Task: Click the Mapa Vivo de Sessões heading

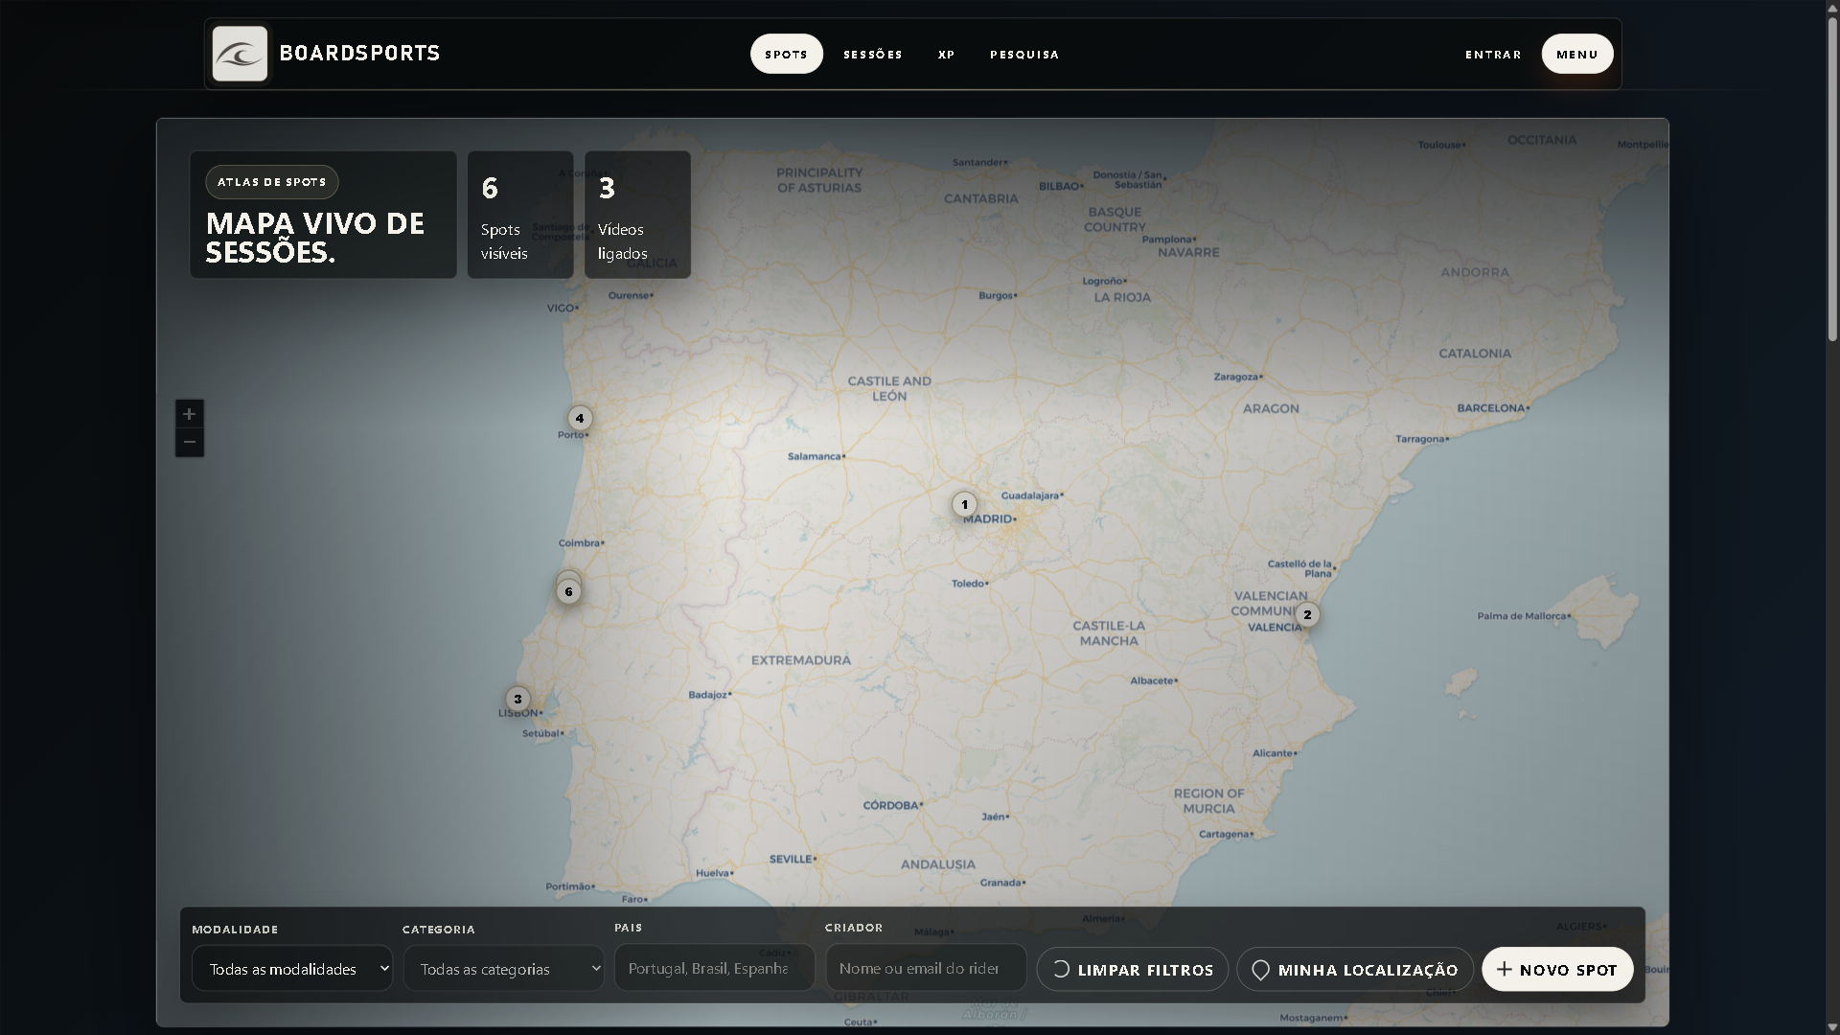Action: click(x=315, y=238)
